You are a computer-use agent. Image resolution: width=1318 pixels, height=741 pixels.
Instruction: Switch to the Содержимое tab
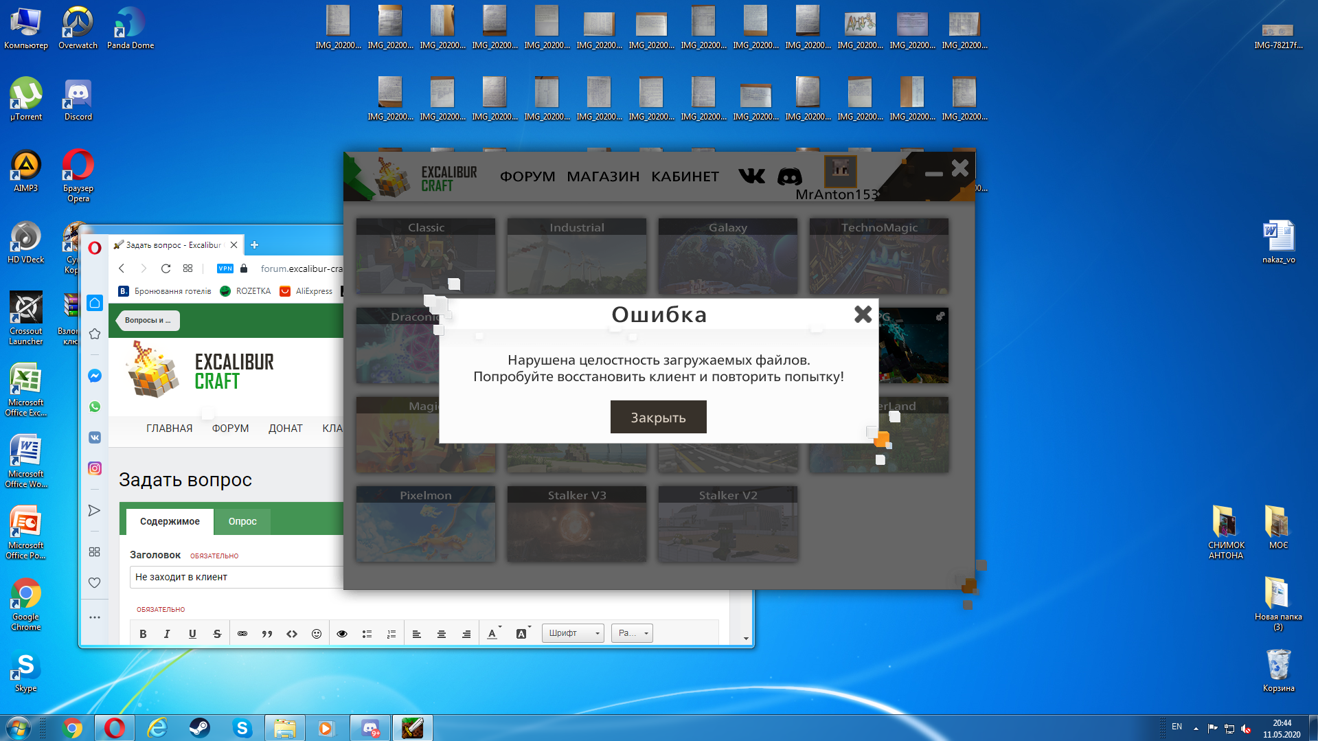(x=170, y=521)
